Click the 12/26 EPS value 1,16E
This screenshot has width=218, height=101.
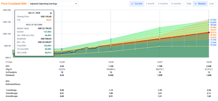coord(111,67)
